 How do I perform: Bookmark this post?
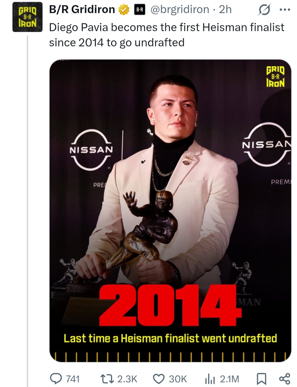tap(261, 379)
